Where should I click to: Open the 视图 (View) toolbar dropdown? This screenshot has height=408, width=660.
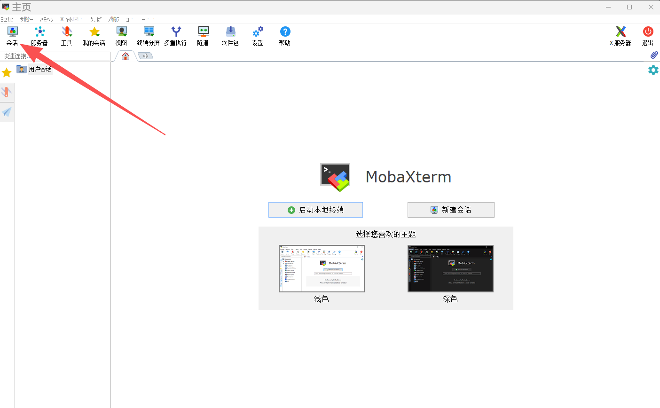tap(121, 36)
